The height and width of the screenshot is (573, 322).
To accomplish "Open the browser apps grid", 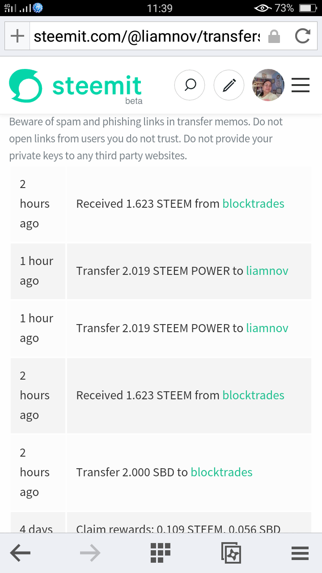I will coord(161,553).
